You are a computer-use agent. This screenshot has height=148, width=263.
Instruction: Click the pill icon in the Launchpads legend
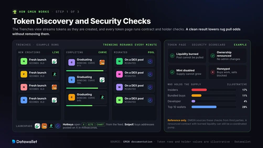pos(37,126)
